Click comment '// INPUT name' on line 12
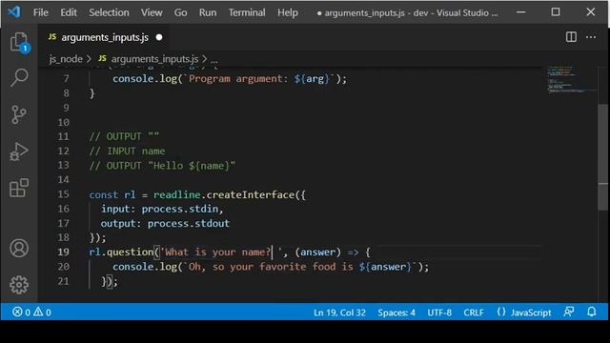 click(127, 151)
